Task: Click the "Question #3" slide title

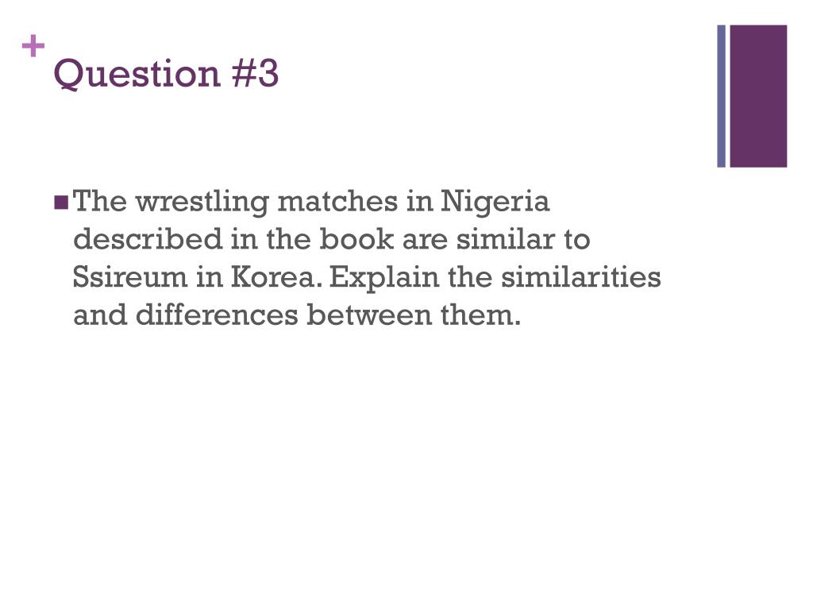Action: pos(166,74)
